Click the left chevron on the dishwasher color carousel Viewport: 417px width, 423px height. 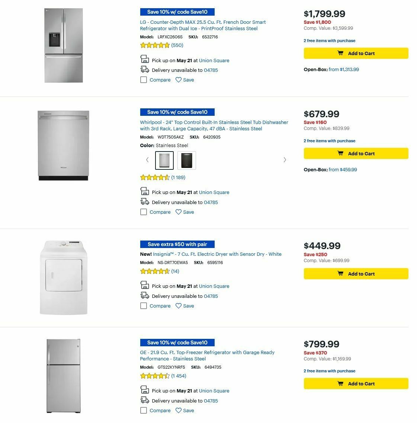tap(147, 160)
